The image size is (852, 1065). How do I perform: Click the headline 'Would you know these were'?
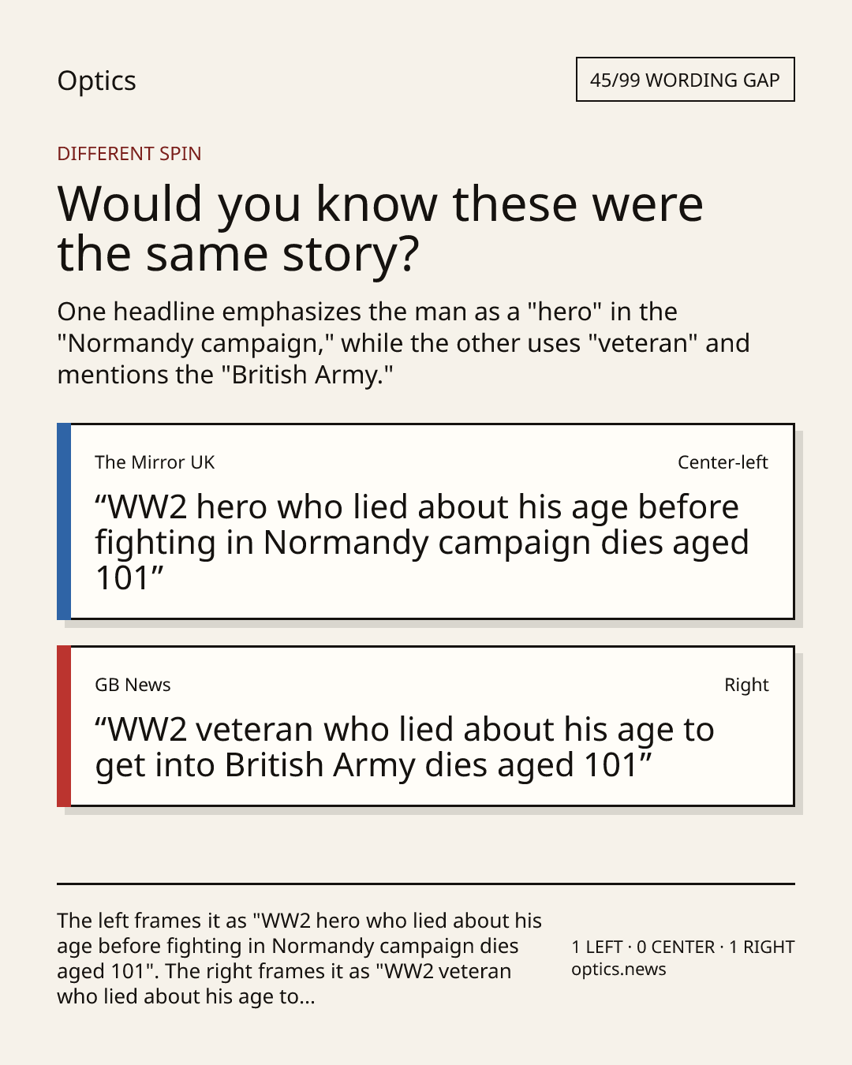(x=380, y=204)
